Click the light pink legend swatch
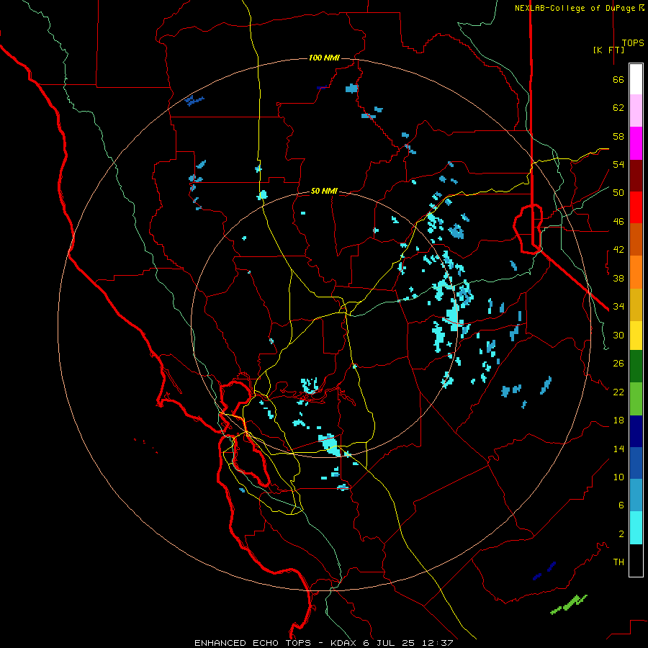This screenshot has height=648, width=648. 636,110
